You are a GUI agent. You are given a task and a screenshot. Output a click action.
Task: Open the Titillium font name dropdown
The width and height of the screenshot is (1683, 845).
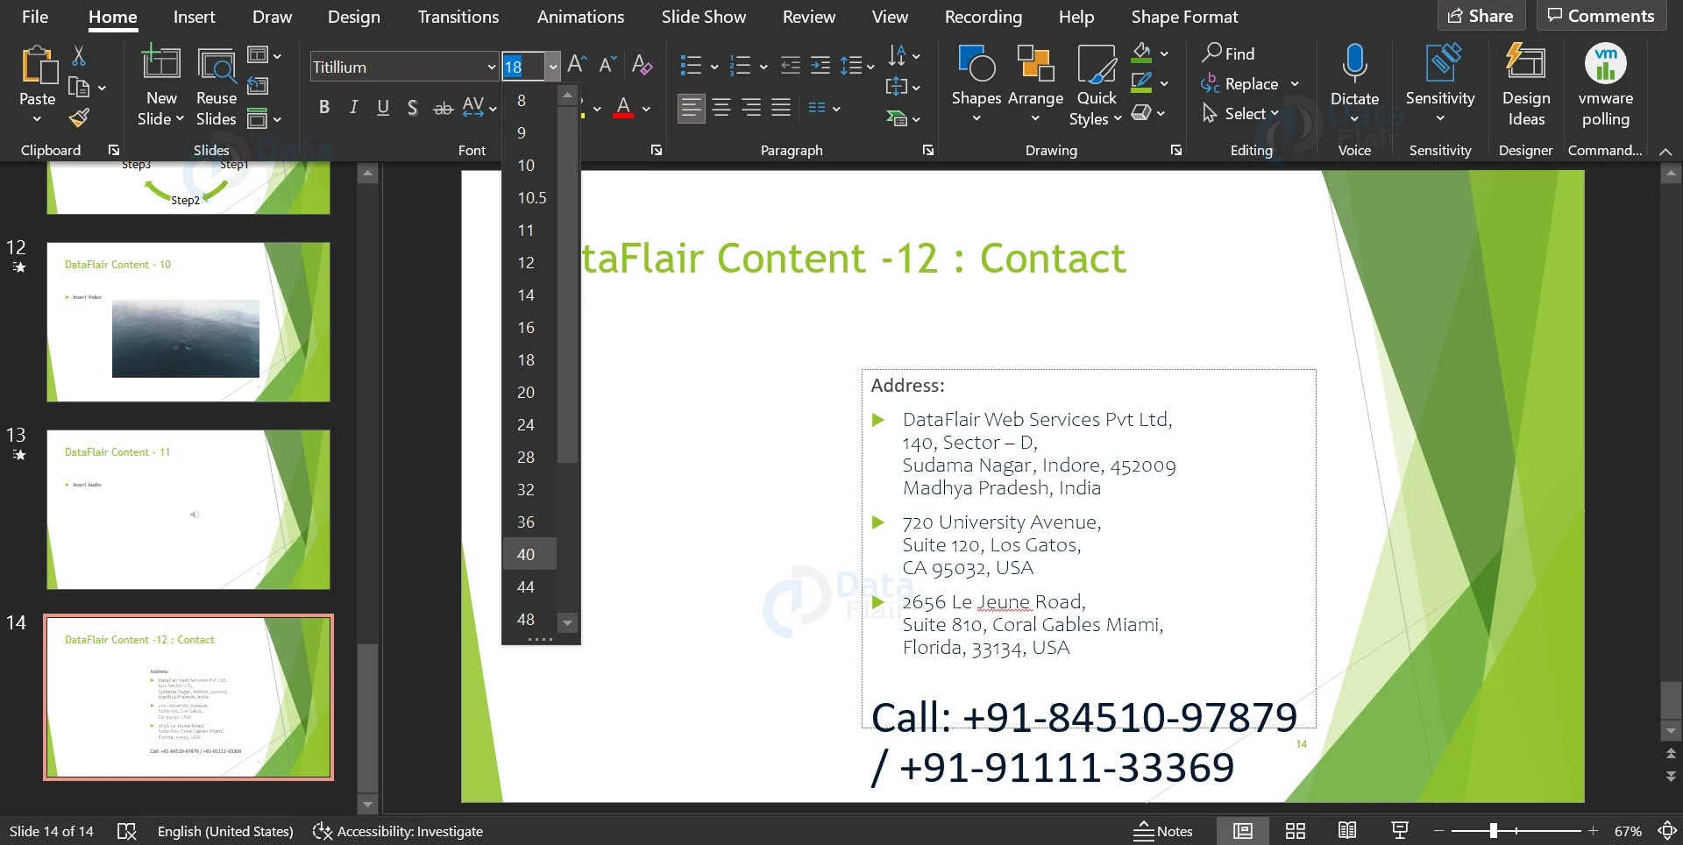[491, 66]
